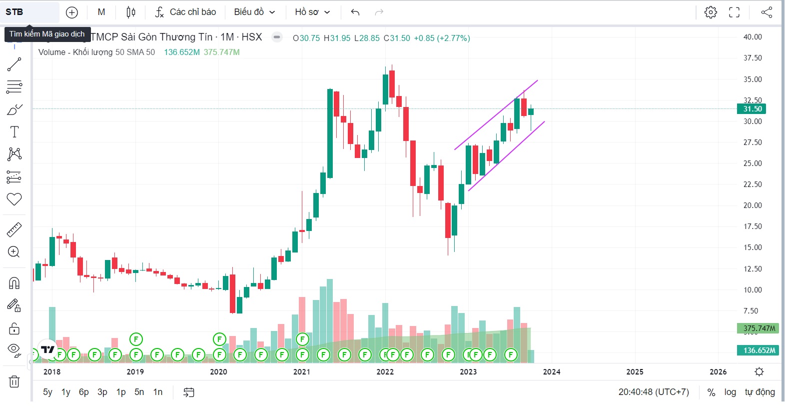
Task: Click the TradingView logo
Action: (x=48, y=349)
